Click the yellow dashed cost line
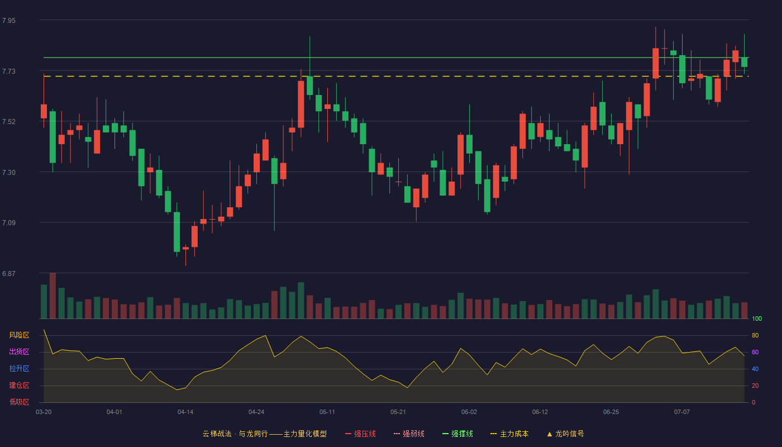The height and width of the screenshot is (447, 782). (396, 76)
